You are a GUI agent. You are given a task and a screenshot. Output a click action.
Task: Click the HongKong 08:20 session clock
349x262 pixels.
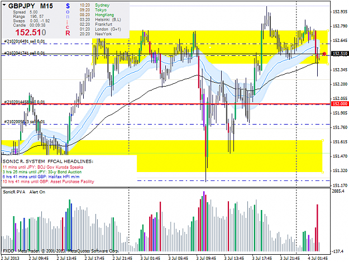(97, 15)
